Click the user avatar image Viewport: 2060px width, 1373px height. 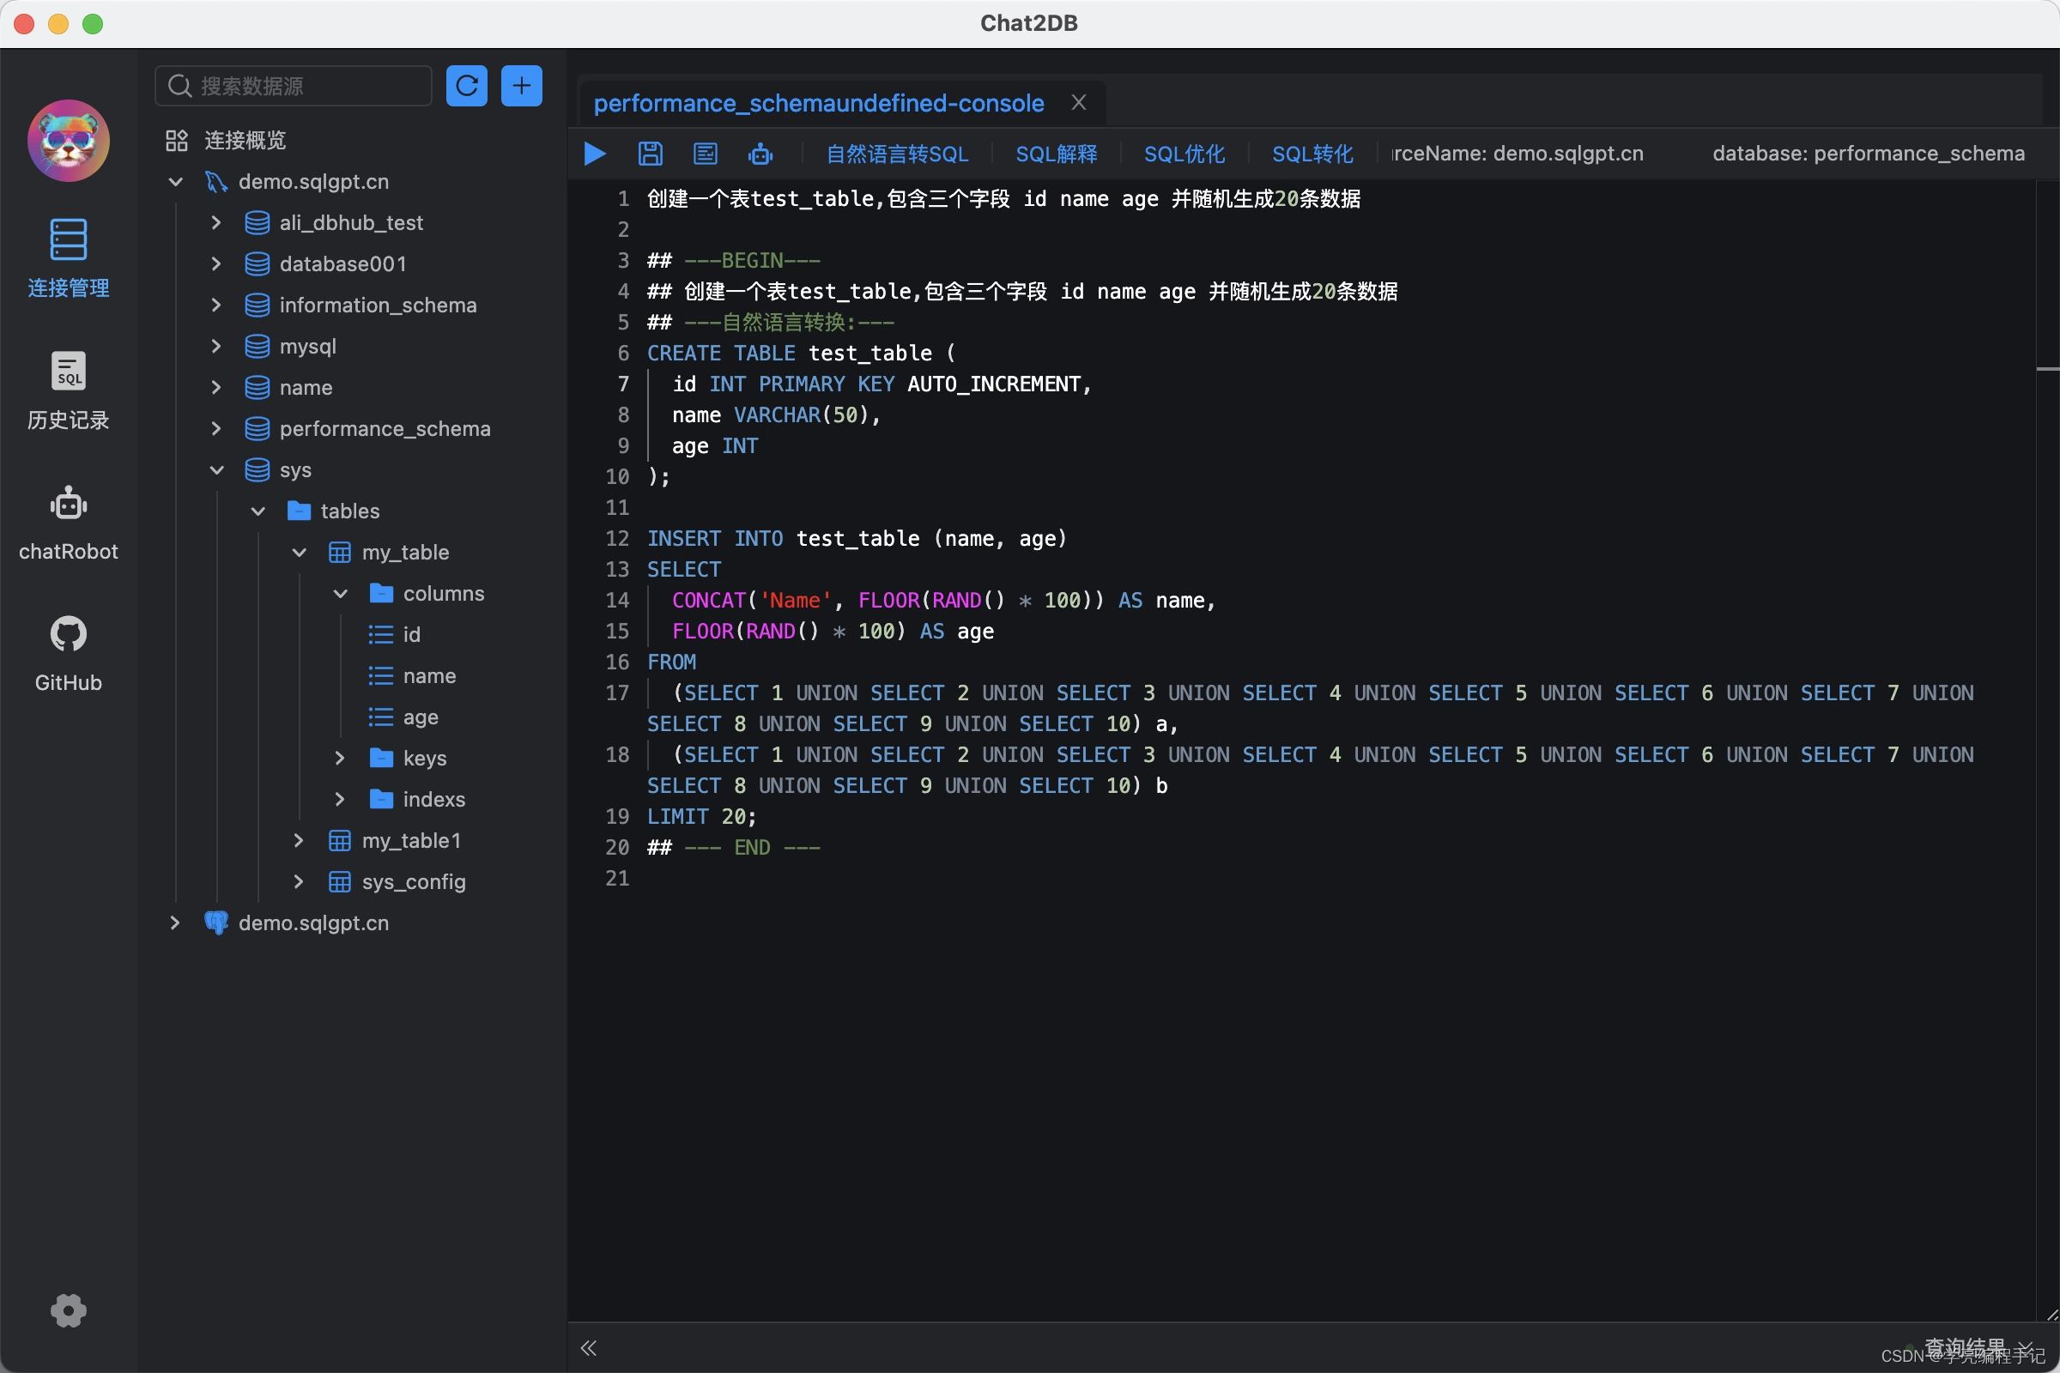[69, 140]
